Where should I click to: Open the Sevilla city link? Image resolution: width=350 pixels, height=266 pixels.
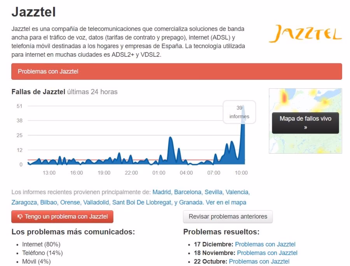213,192
